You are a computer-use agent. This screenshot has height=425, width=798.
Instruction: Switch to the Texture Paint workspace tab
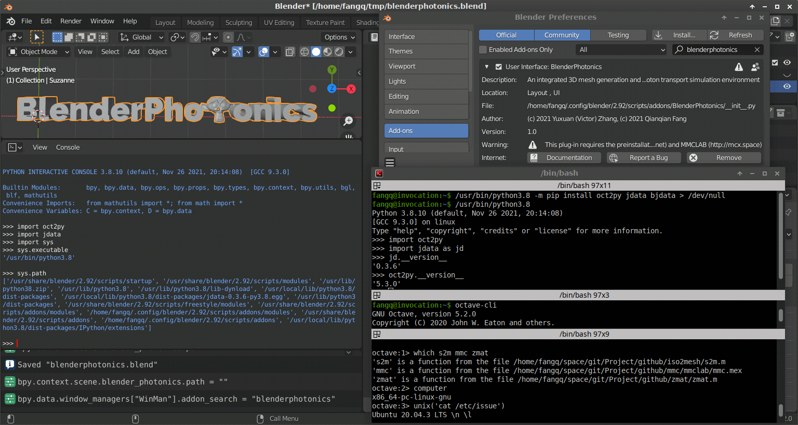click(x=325, y=22)
